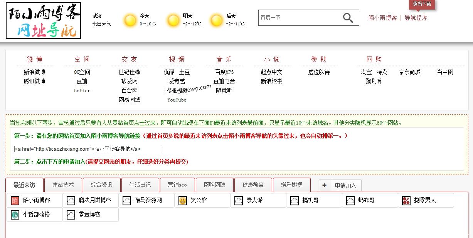
Task: Visit the 京东商城 shopping link
Action: [x=409, y=72]
